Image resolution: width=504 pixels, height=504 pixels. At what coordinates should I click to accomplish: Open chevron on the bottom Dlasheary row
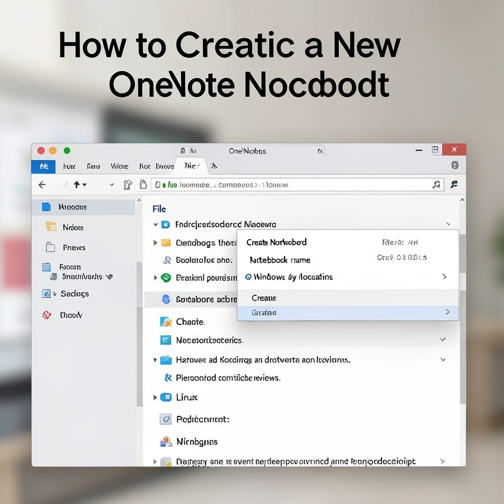coord(442,461)
